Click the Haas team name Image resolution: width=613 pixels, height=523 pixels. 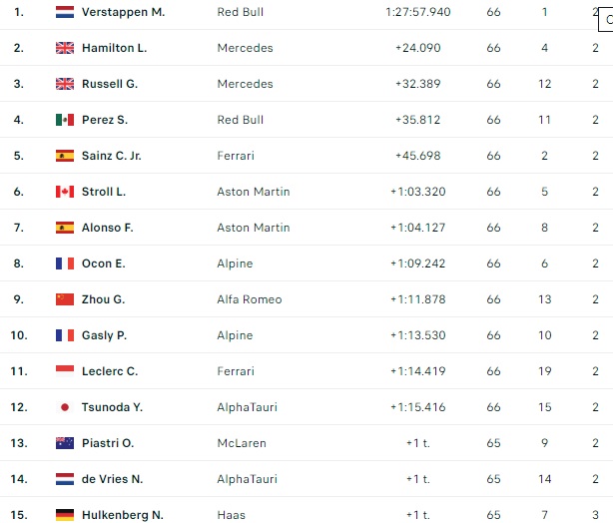pos(232,515)
